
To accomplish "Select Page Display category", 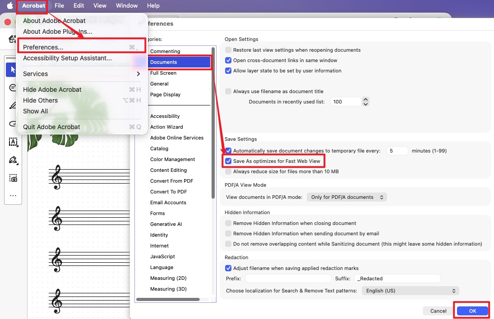I will (166, 94).
